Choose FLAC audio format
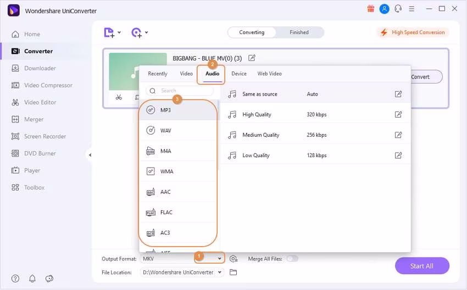 tap(178, 213)
